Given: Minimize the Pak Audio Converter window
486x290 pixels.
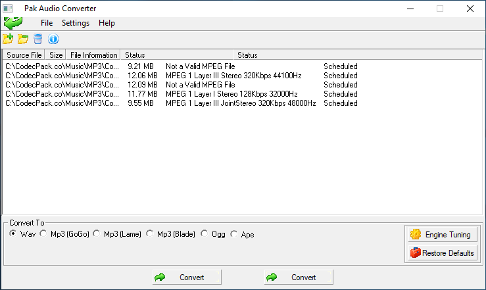Looking at the screenshot, I should tap(410, 9).
